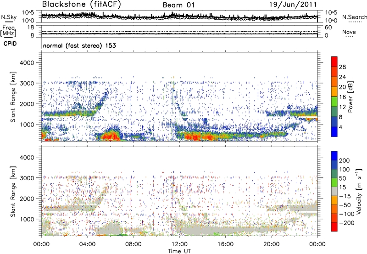367x254 pixels.
Task: Click the 'Velocity [m s-1]' colorbar label
Action: pos(359,192)
